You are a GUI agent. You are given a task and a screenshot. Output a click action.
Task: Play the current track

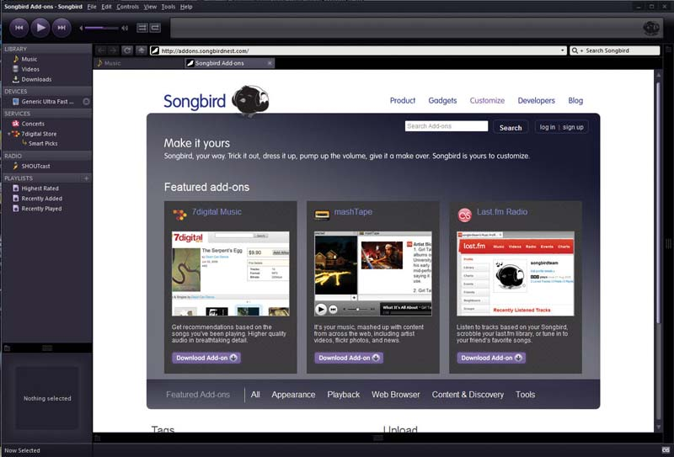(40, 28)
